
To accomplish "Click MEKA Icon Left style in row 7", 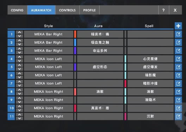I will tap(49, 83).
